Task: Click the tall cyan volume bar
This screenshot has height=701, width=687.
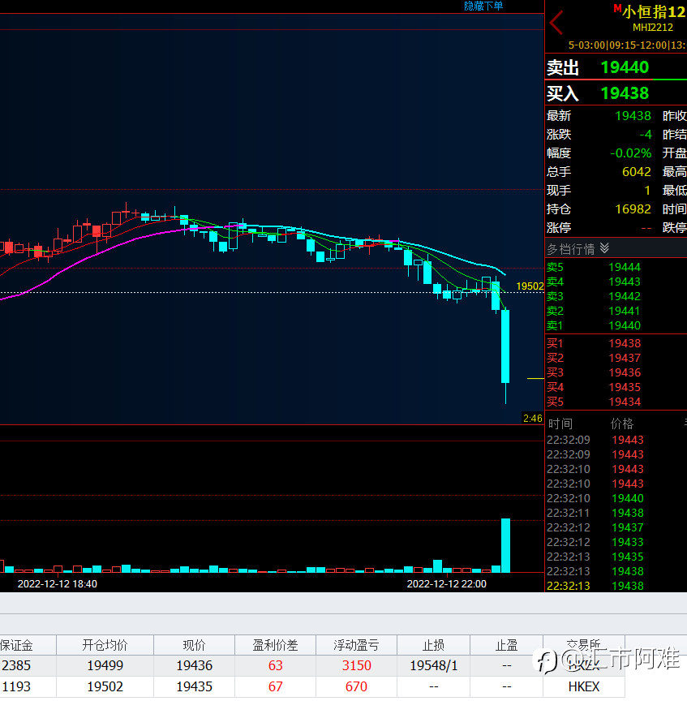Action: click(505, 545)
